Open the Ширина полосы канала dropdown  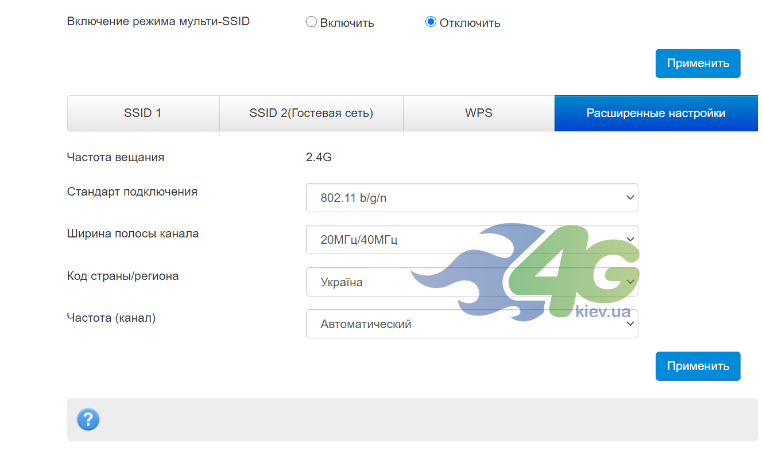472,239
